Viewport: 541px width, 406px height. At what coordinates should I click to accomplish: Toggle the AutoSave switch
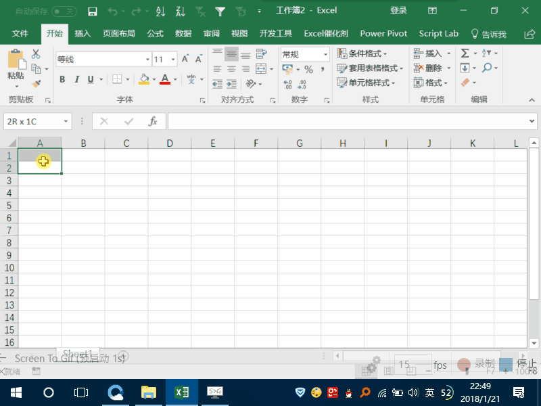(x=64, y=12)
